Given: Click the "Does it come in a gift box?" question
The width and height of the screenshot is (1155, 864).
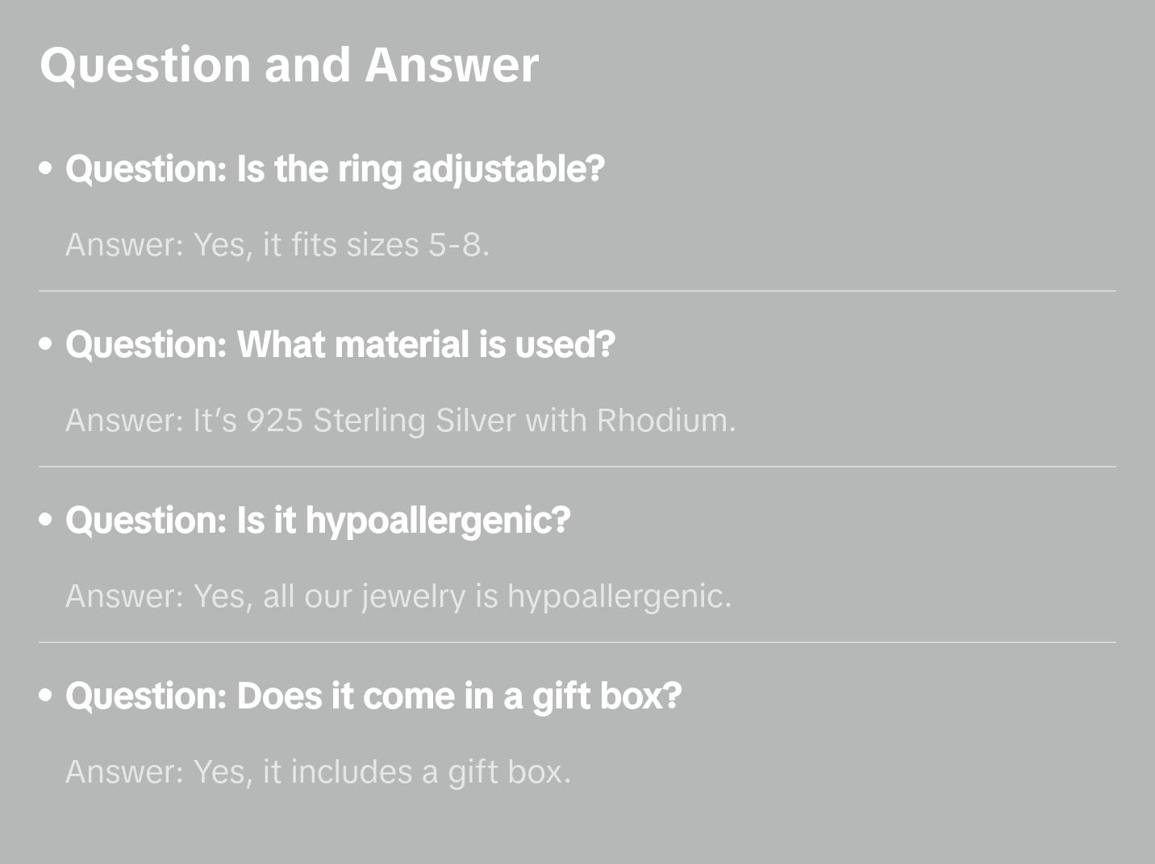Looking at the screenshot, I should tap(373, 696).
